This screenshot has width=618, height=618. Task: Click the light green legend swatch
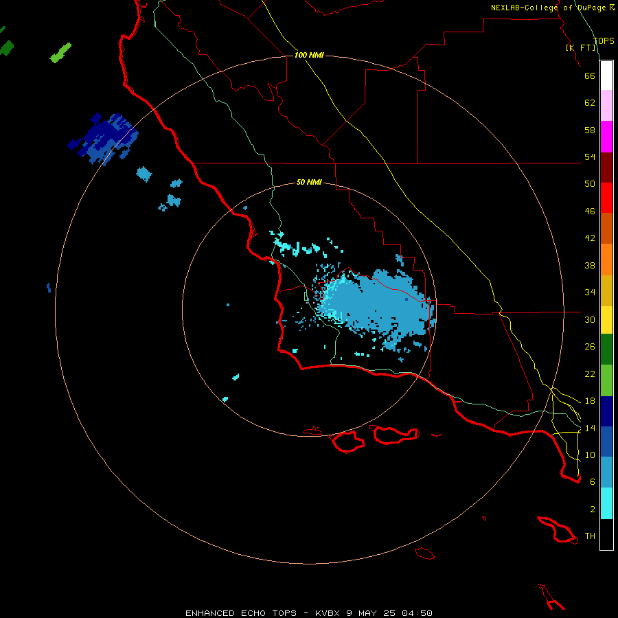606,380
